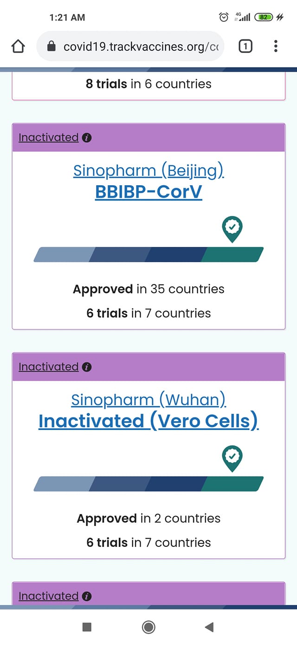
Task: Open the Inactivated (Vero Cells) vaccine link
Action: tap(148, 421)
